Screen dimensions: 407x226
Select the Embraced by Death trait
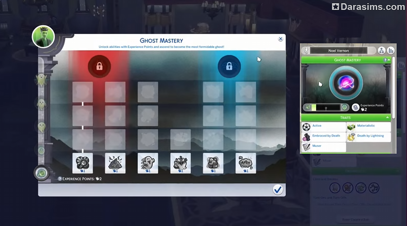323,137
